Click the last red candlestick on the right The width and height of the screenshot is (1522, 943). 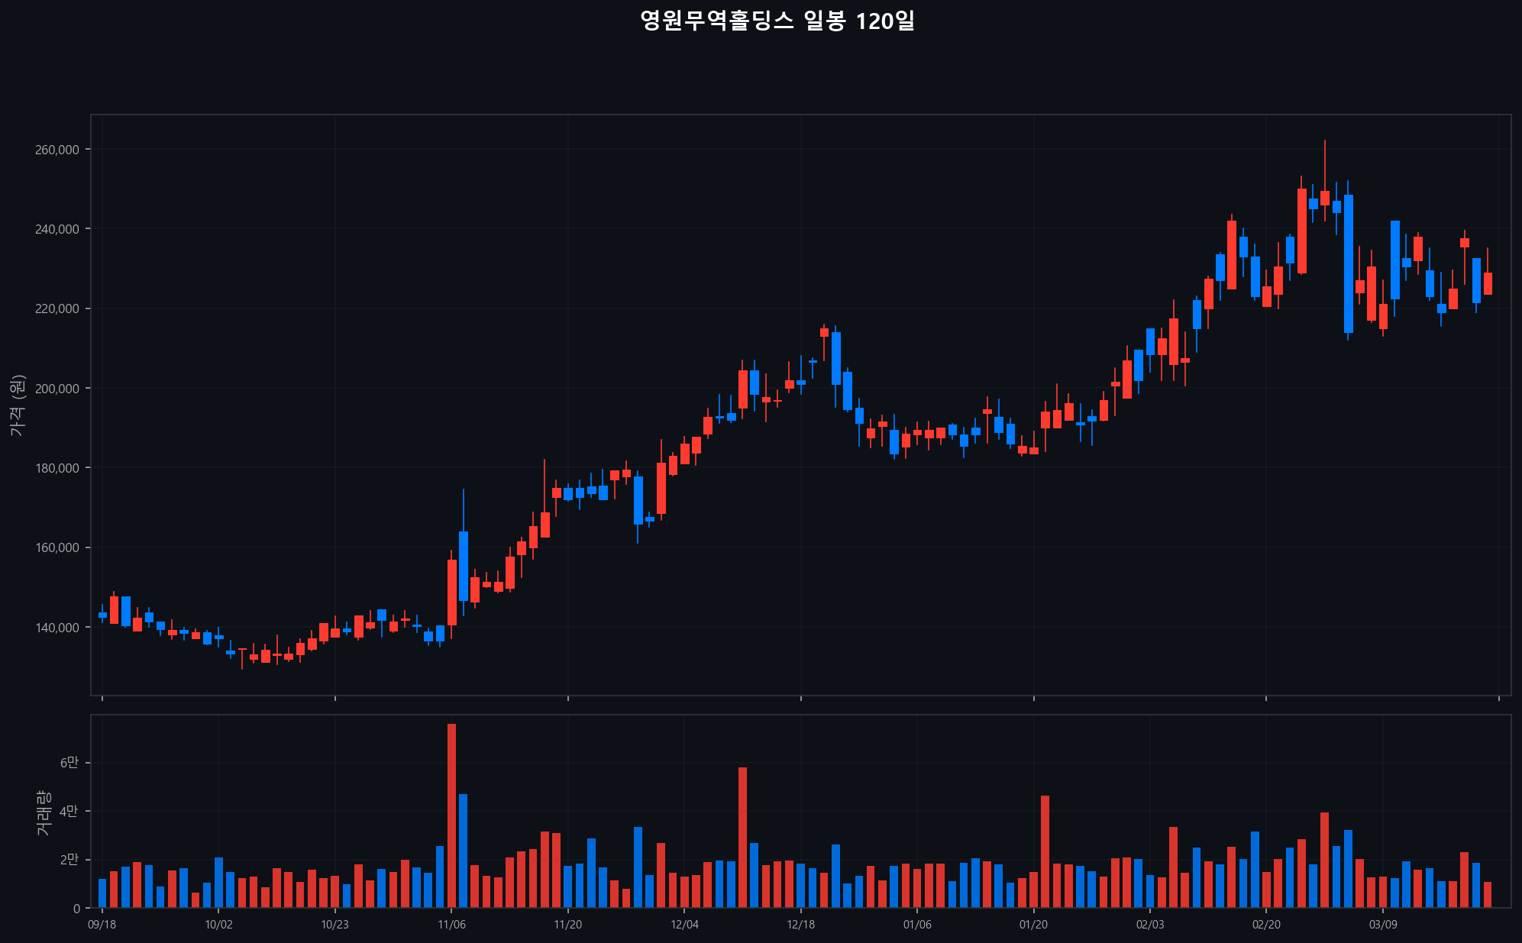pyautogui.click(x=1488, y=283)
